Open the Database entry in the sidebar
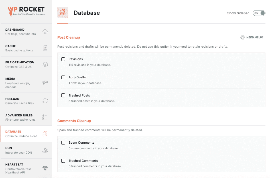Image resolution: width=270 pixels, height=178 pixels. point(20,133)
